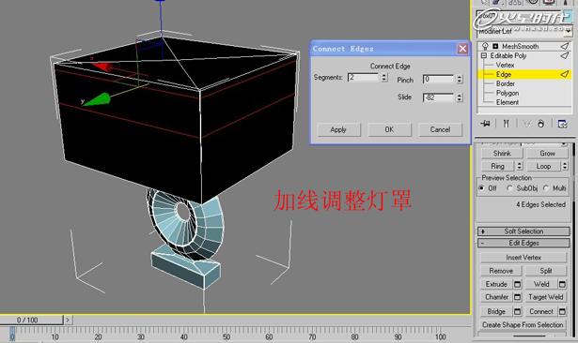Screen dimensions: 578x343
Task: Open Bridge settings box icon
Action: click(518, 312)
